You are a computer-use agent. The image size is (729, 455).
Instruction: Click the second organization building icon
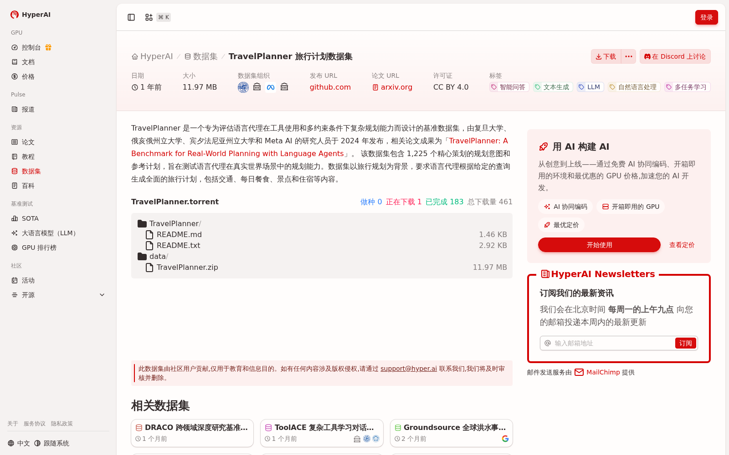(257, 87)
